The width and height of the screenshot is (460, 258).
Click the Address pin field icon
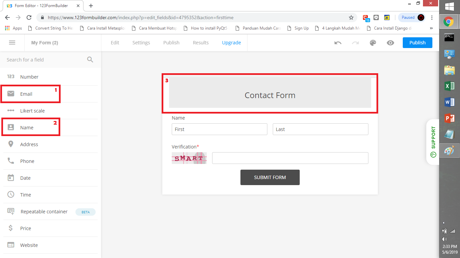(11, 144)
